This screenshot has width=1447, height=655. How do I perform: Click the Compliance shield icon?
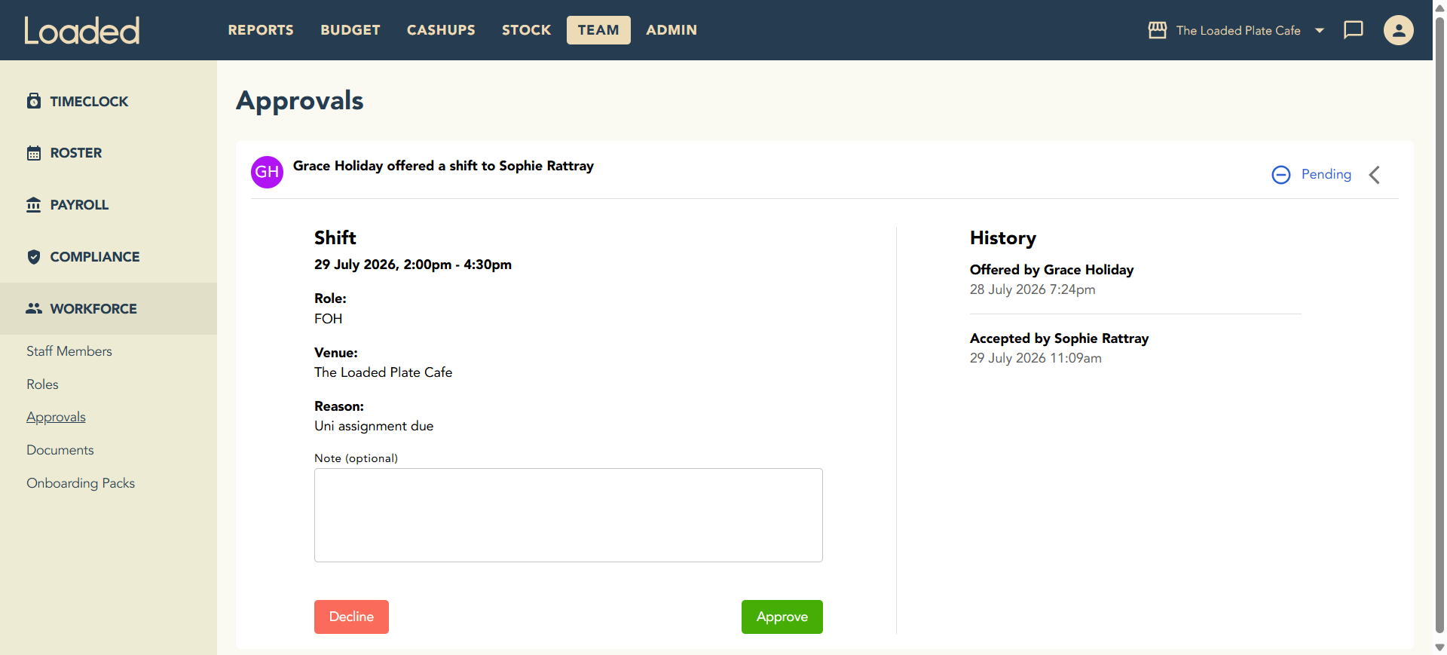coord(34,257)
